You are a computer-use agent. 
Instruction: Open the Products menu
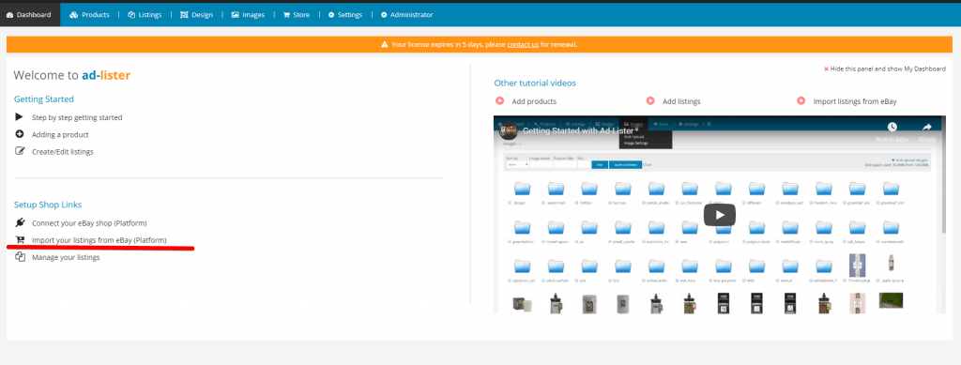pos(89,15)
